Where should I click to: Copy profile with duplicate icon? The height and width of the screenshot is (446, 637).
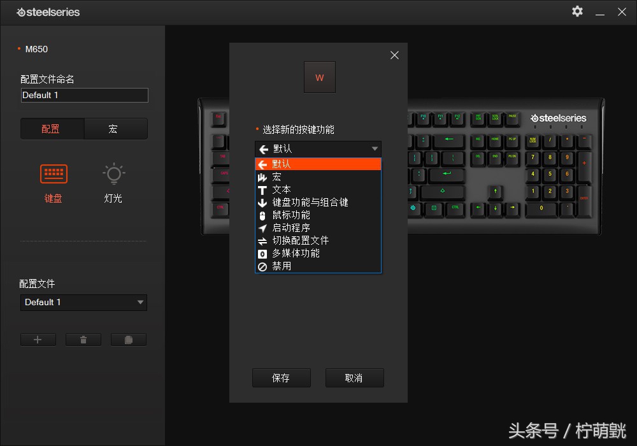tap(129, 340)
